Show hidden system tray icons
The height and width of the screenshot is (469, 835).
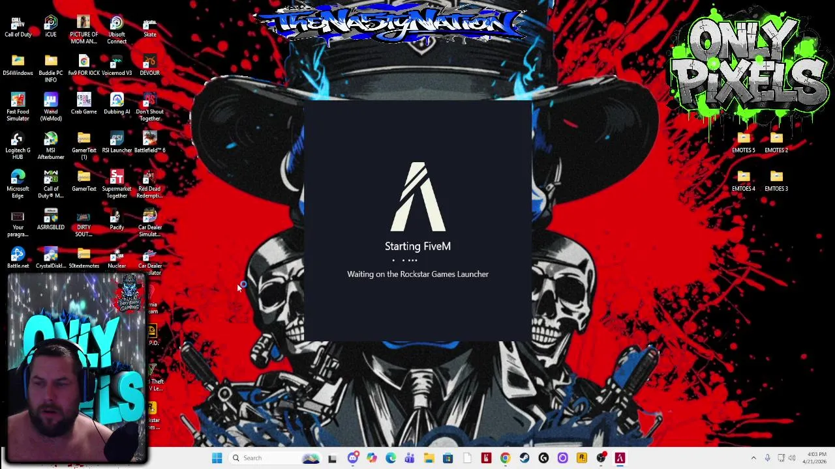tap(753, 458)
